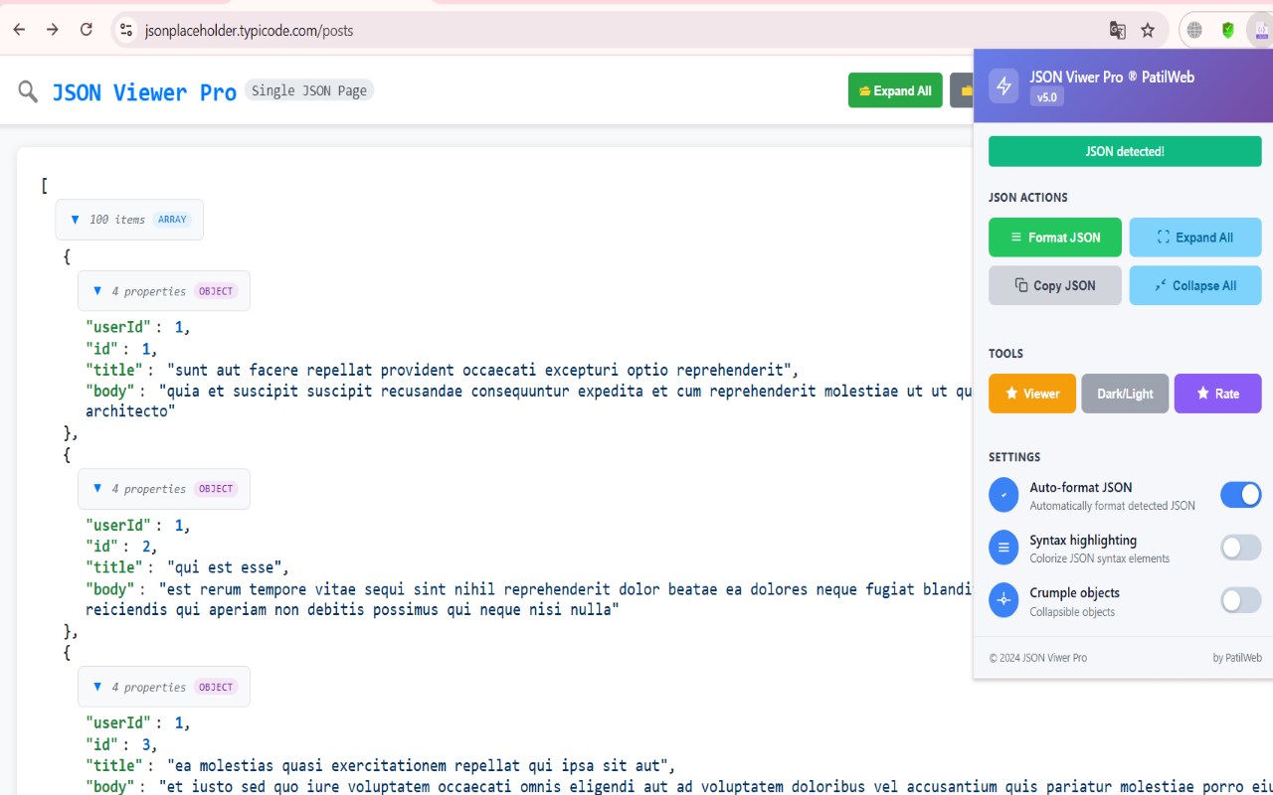Go back to the previous page
The image size is (1273, 795).
(x=20, y=30)
